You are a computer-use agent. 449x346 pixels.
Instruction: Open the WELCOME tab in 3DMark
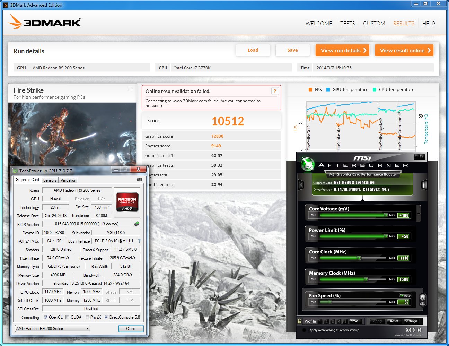pos(319,23)
